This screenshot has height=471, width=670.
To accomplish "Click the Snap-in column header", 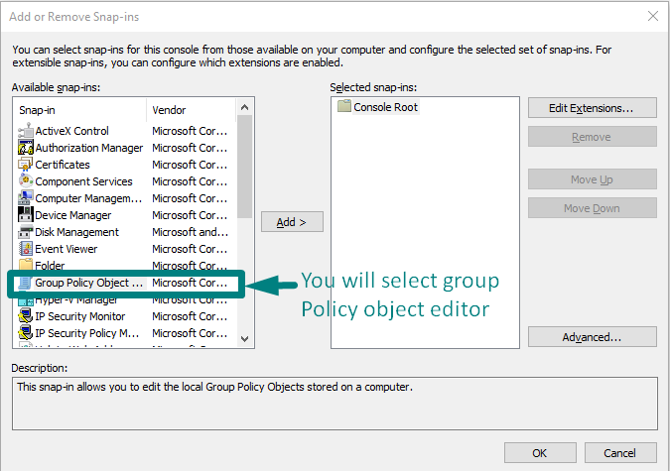I will (80, 110).
